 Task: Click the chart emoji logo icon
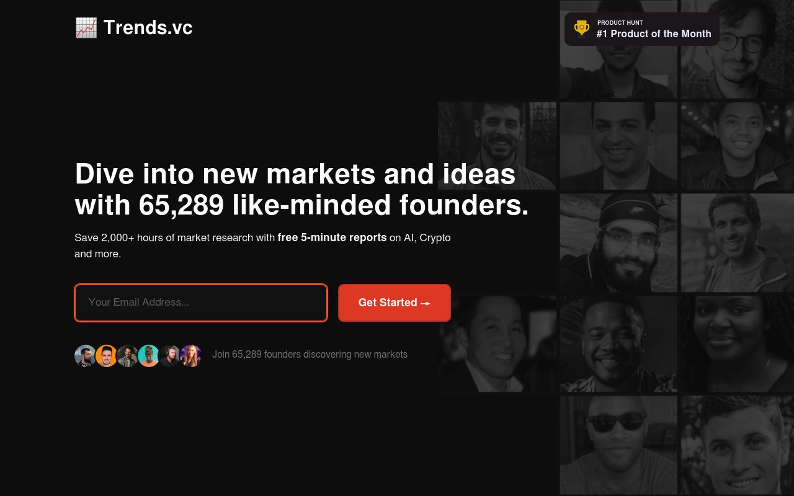click(x=86, y=27)
